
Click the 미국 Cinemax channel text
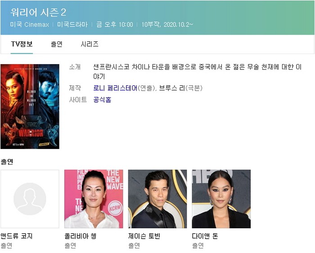pos(30,25)
